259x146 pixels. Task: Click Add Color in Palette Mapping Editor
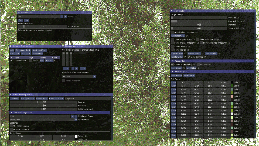15,98
